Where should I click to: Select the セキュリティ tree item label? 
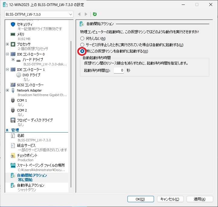pyautogui.click(x=25, y=24)
